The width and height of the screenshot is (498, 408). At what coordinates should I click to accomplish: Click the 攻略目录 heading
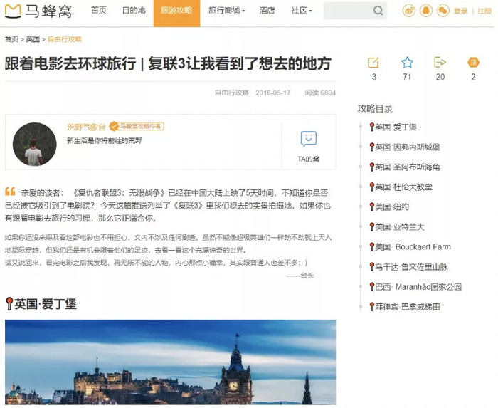coord(375,109)
